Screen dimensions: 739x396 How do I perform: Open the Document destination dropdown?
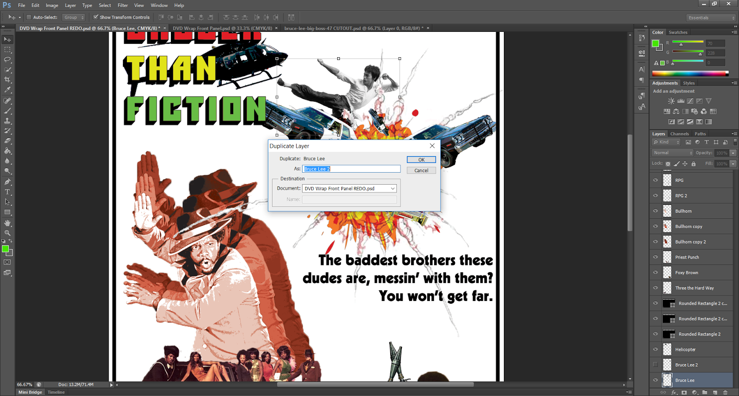pos(349,188)
